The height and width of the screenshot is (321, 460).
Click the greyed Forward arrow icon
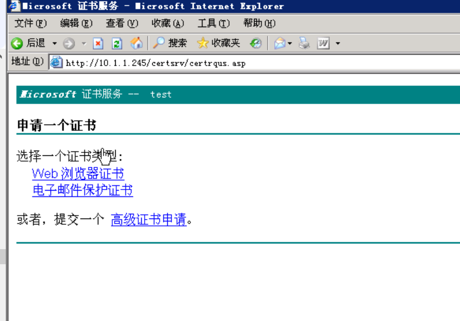pos(69,43)
